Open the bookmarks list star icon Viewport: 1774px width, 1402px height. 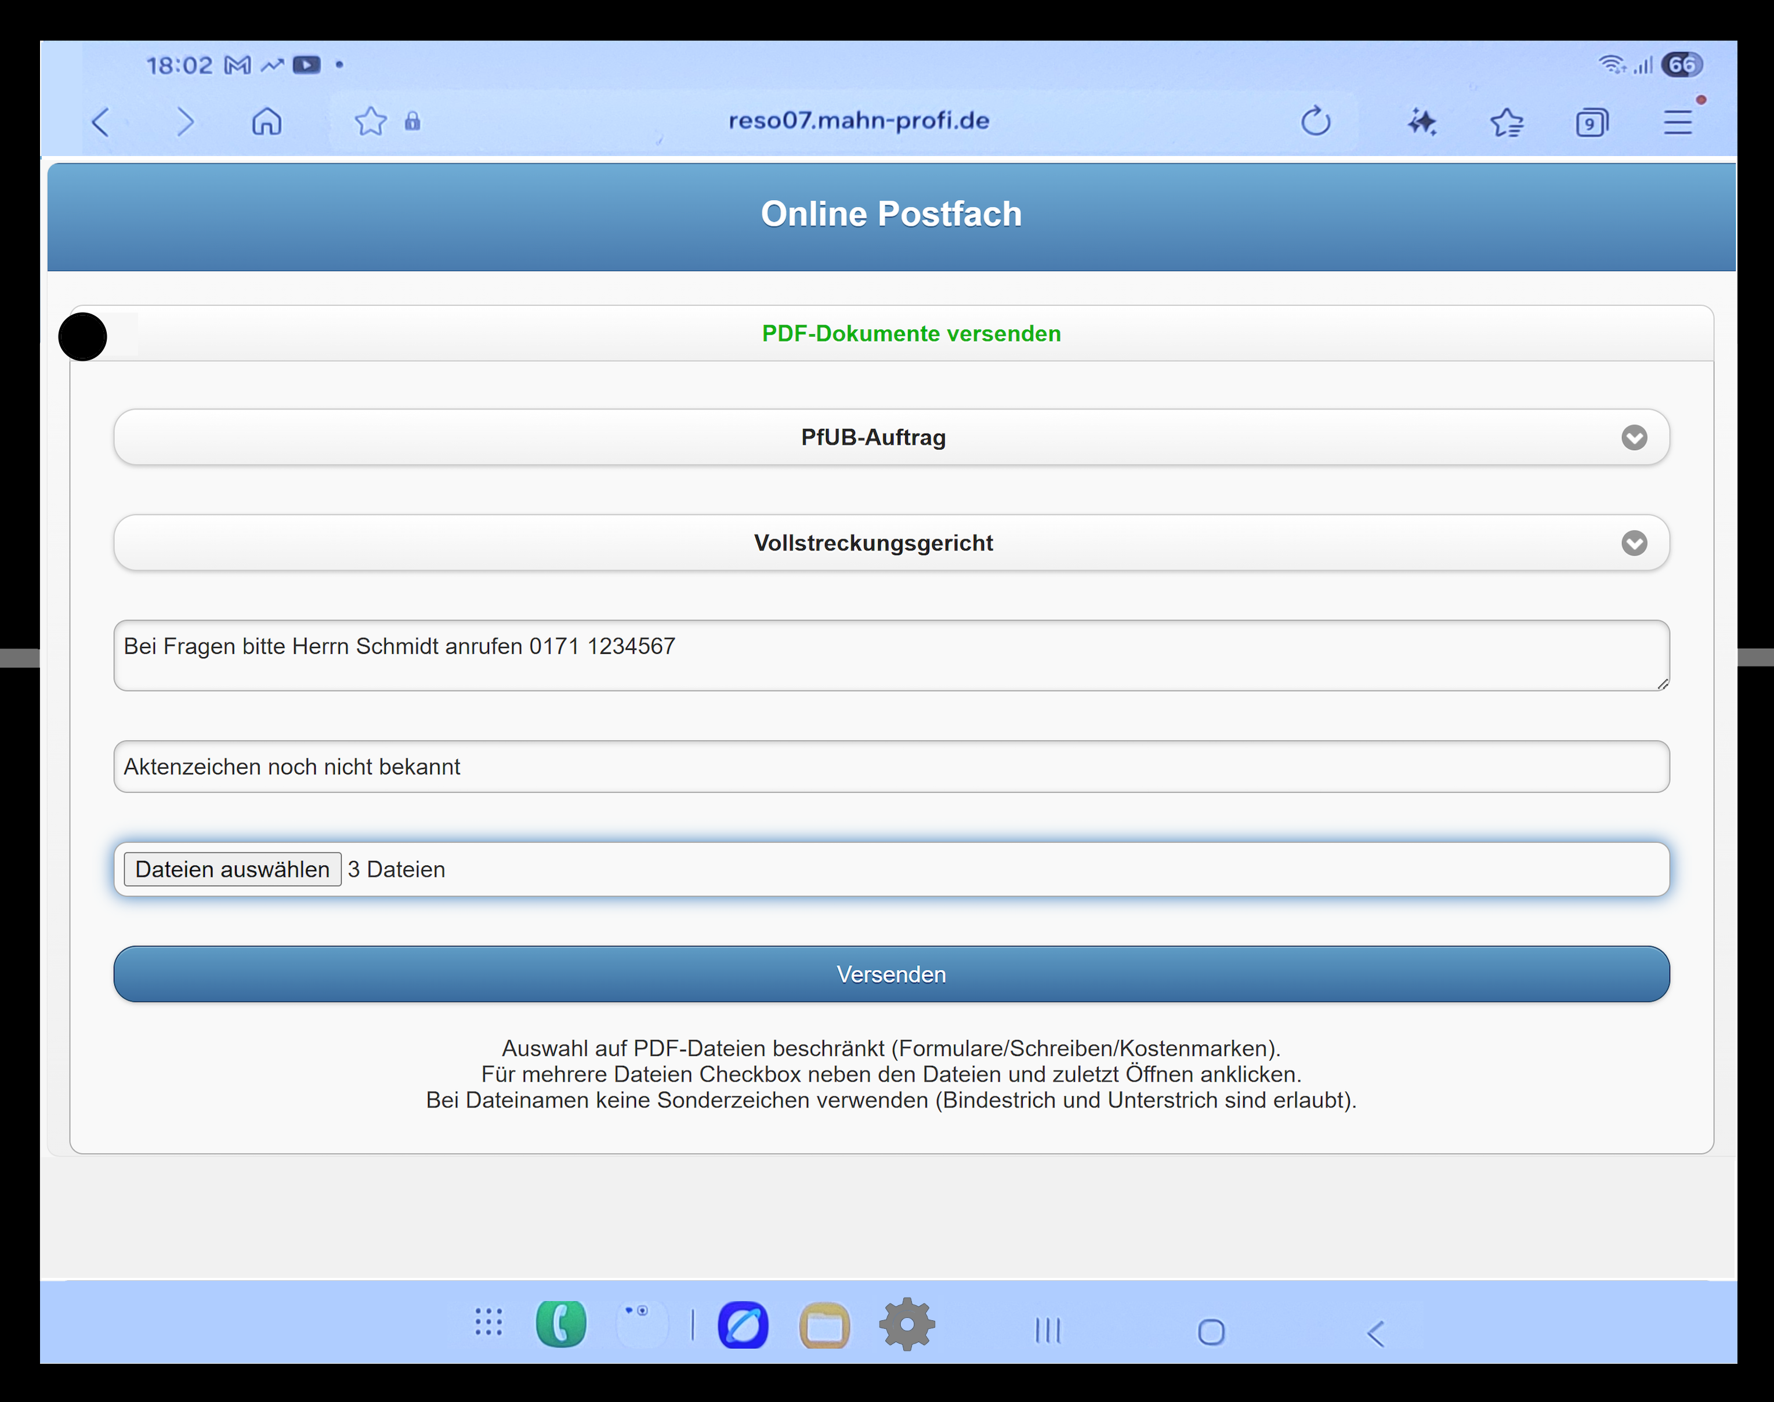pyautogui.click(x=1507, y=123)
